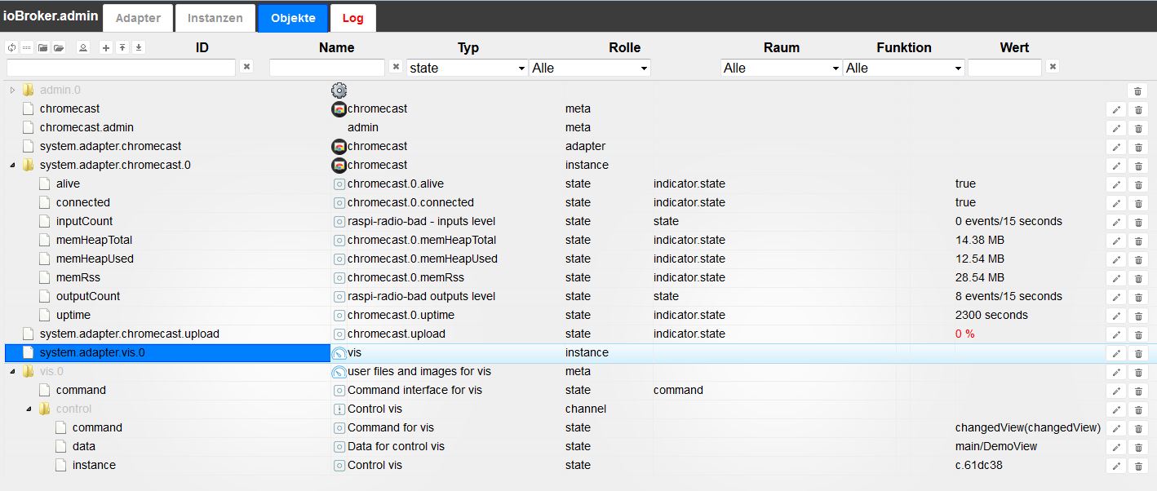Clear the ID filter with X button
Image resolution: width=1157 pixels, height=491 pixels.
[246, 67]
